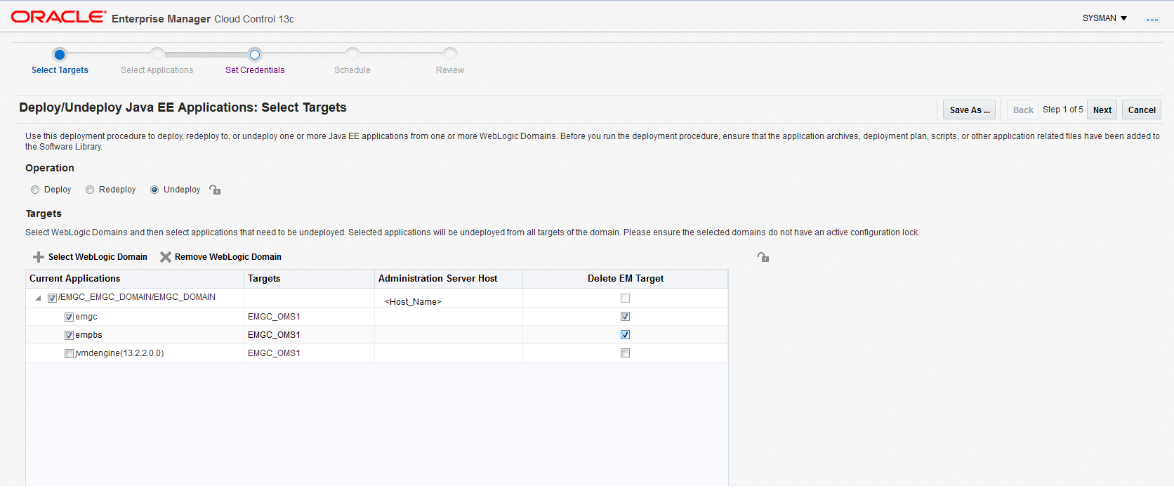This screenshot has width=1174, height=493.
Task: Click the plus icon for Select WebLogic Domain
Action: [39, 257]
